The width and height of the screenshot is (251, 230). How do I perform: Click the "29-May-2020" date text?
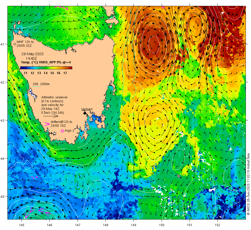coord(33,54)
